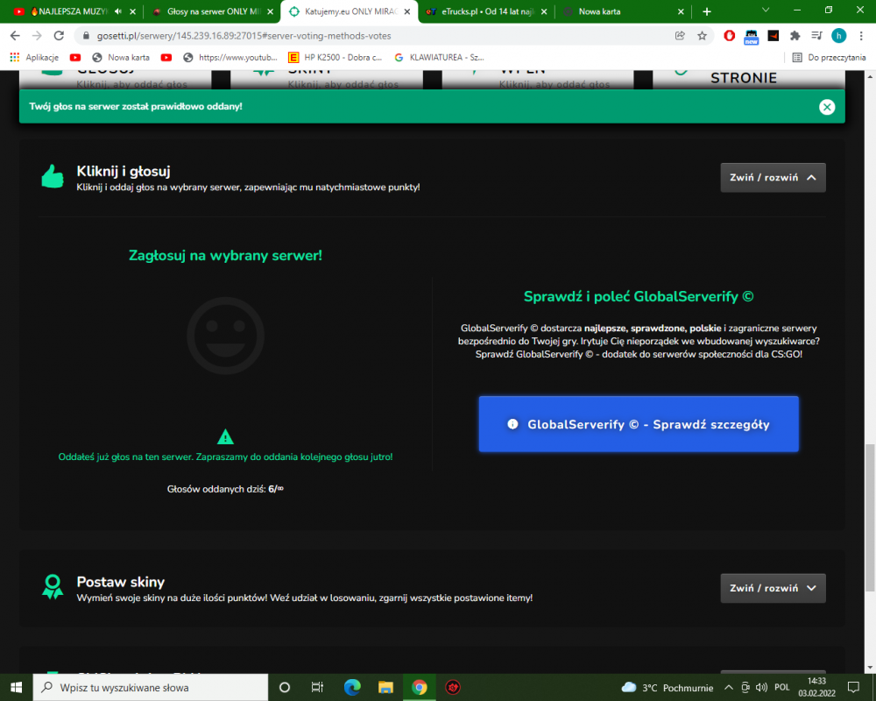Screen dimensions: 876x701
Task: Open the HP K2500 bookmark
Action: pos(336,57)
